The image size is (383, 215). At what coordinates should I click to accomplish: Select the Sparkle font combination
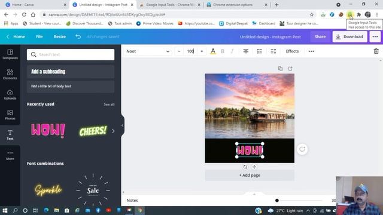coord(48,190)
